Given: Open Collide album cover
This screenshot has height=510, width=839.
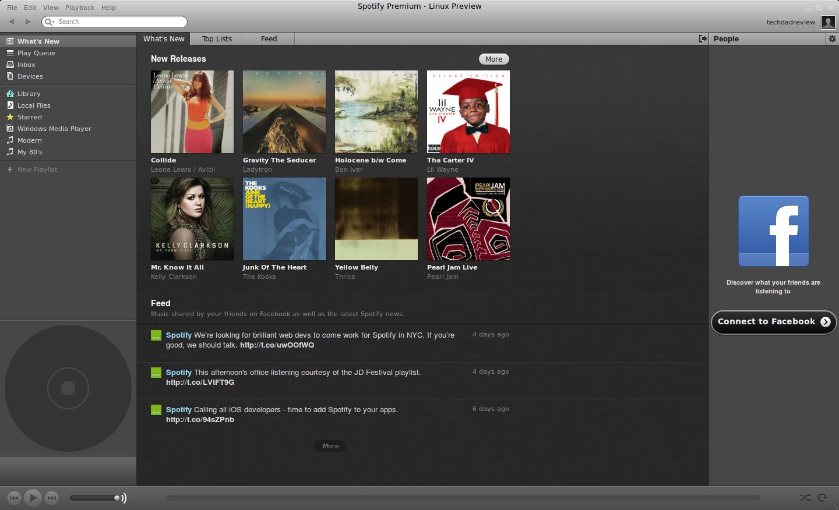Looking at the screenshot, I should point(192,112).
